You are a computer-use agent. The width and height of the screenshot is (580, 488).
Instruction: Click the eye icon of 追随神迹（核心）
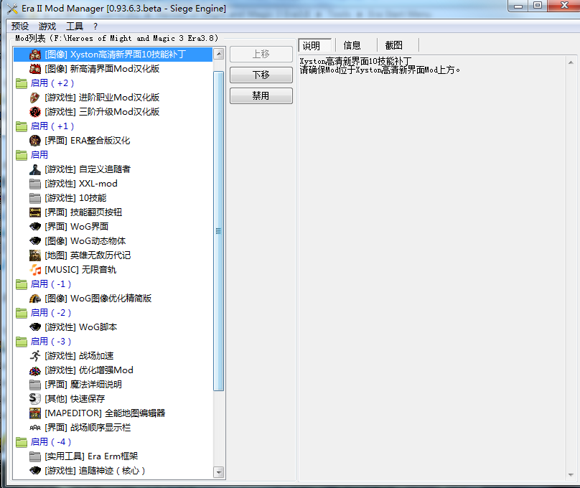(35, 471)
